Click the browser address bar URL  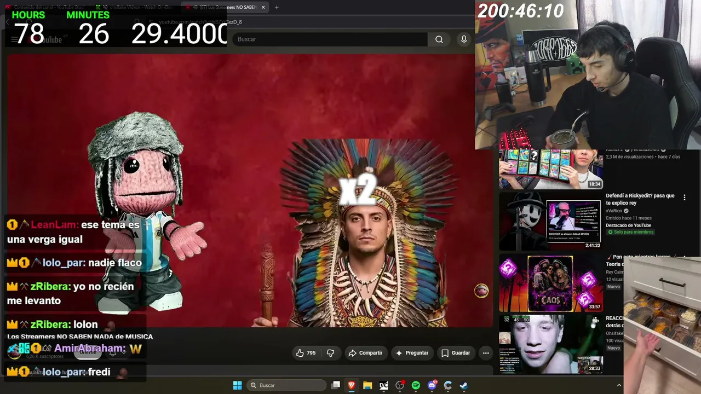pos(200,22)
